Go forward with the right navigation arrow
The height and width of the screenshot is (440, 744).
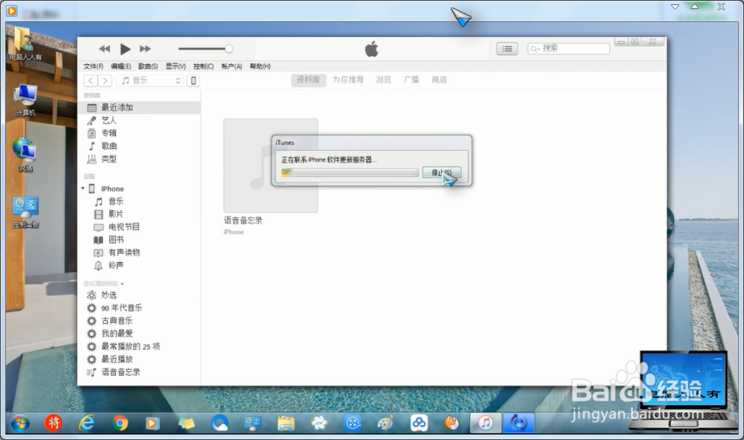106,80
